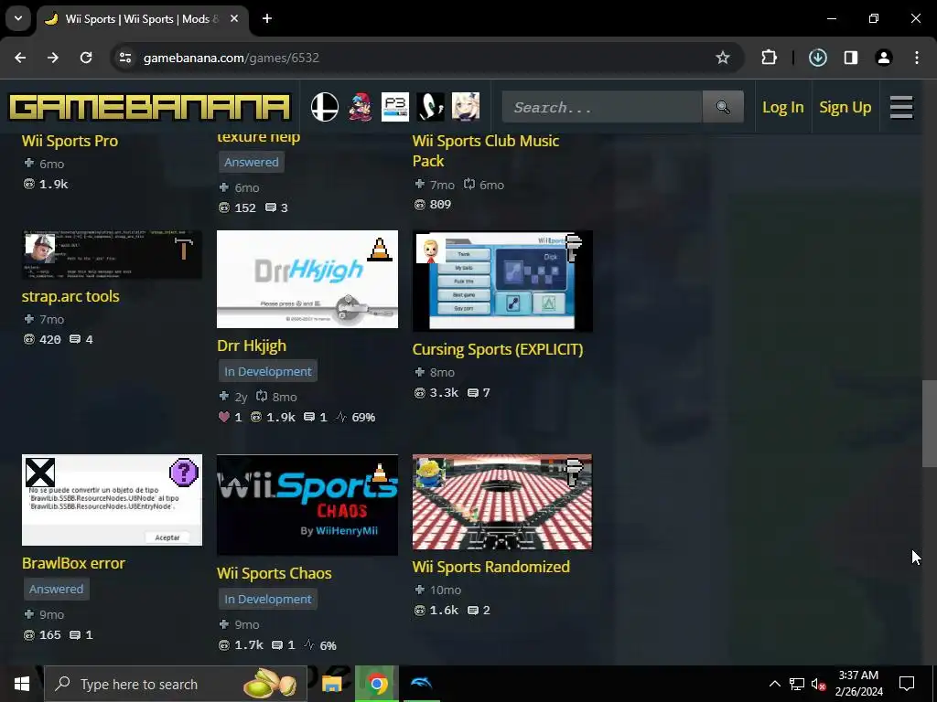
Task: Click the muted volume tray icon
Action: tap(818, 684)
